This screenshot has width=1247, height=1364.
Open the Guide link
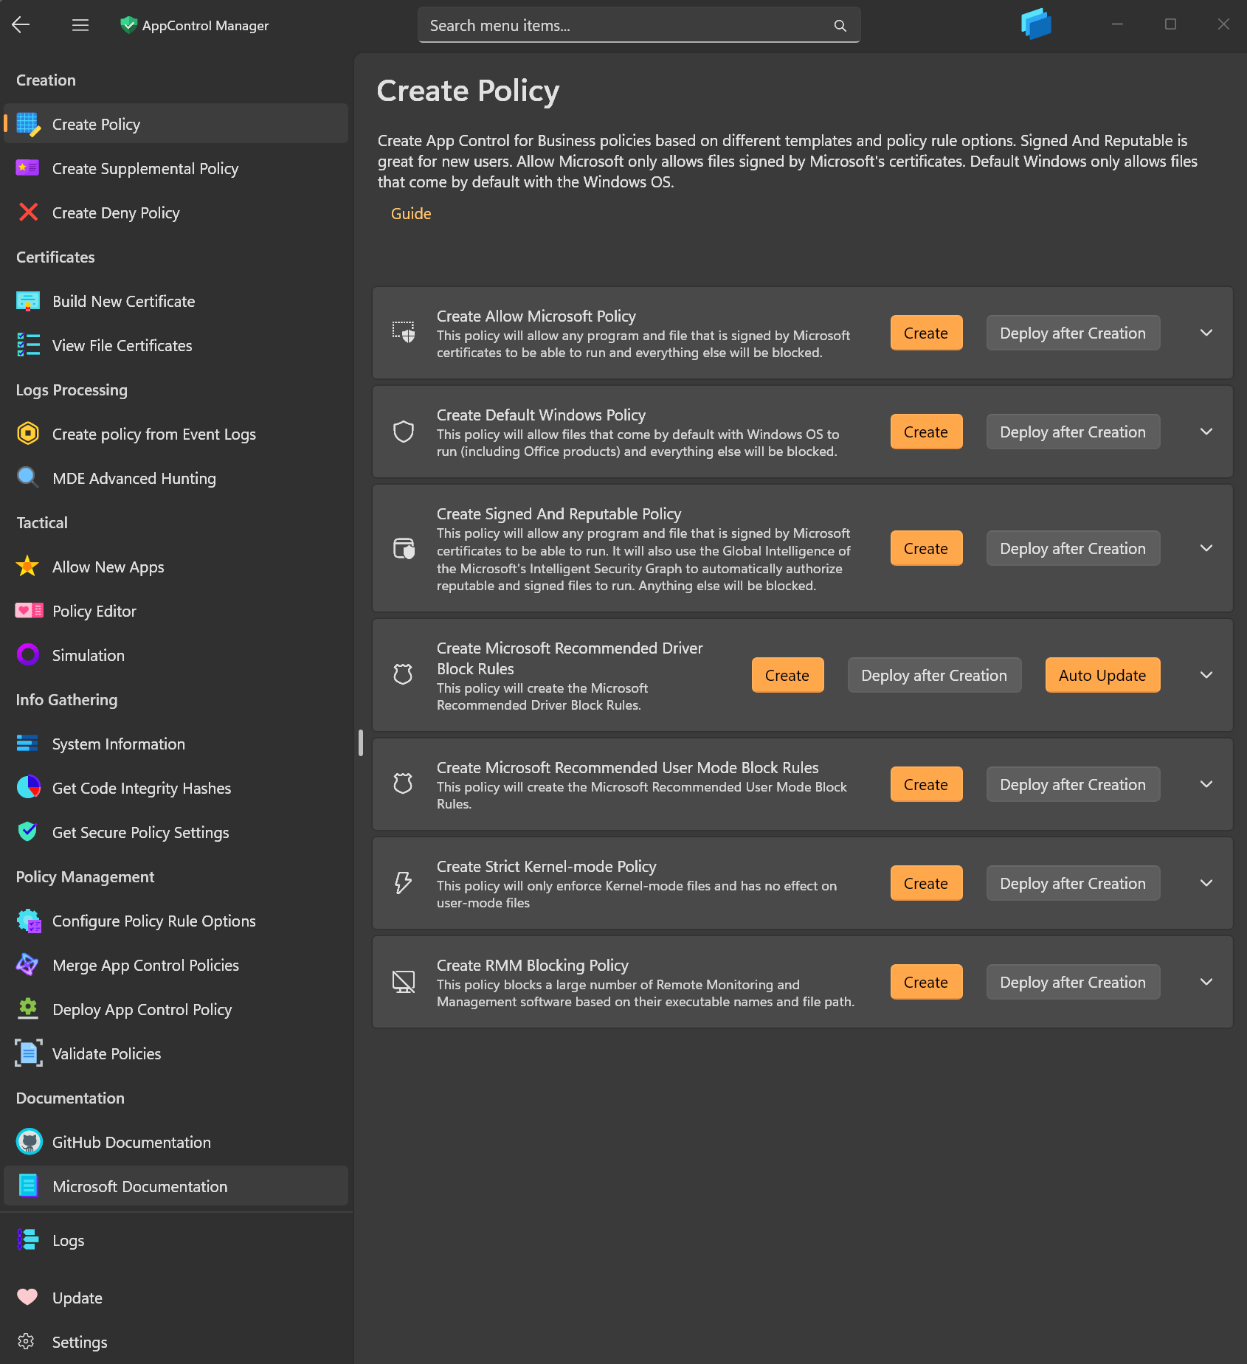(x=411, y=214)
